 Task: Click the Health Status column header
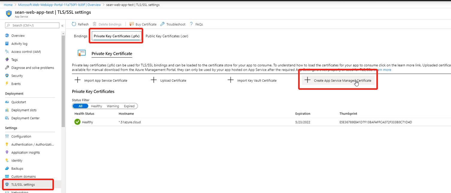click(84, 114)
